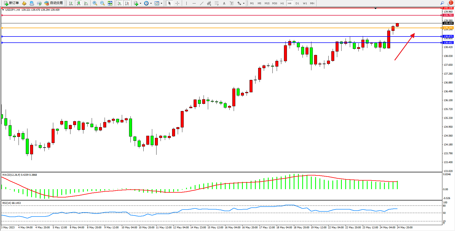Click the New Order (新订单) button
Image resolution: width=455 pixels, height=231 pixels.
point(11,3)
